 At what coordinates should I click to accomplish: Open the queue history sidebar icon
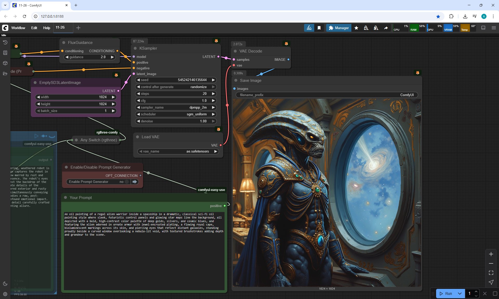click(5, 42)
